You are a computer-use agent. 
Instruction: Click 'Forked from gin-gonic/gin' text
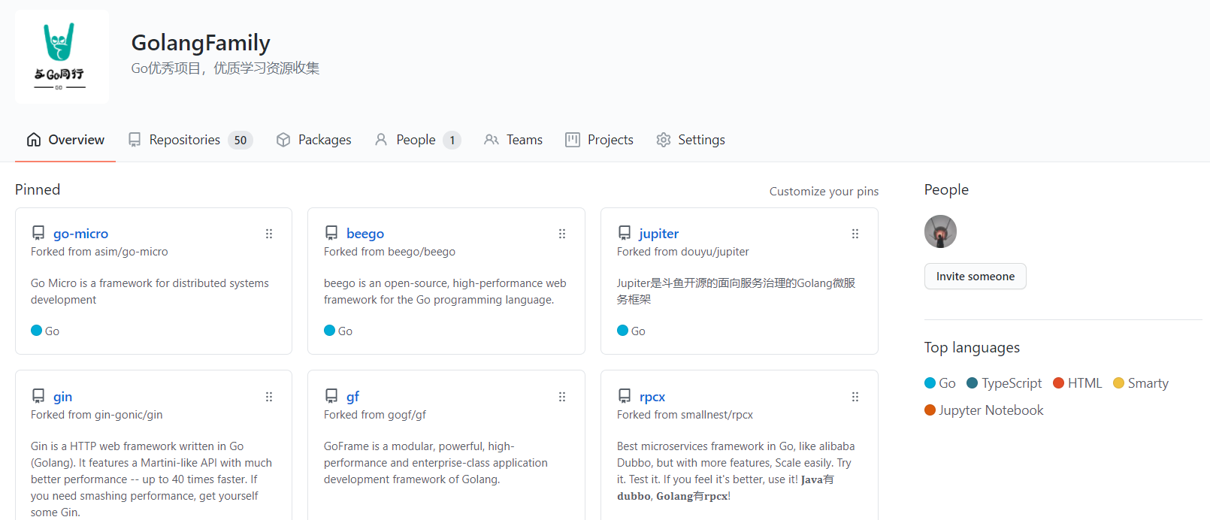point(96,415)
